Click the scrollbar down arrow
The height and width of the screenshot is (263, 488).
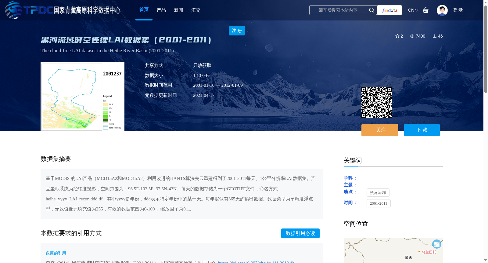pyautogui.click(x=486, y=260)
